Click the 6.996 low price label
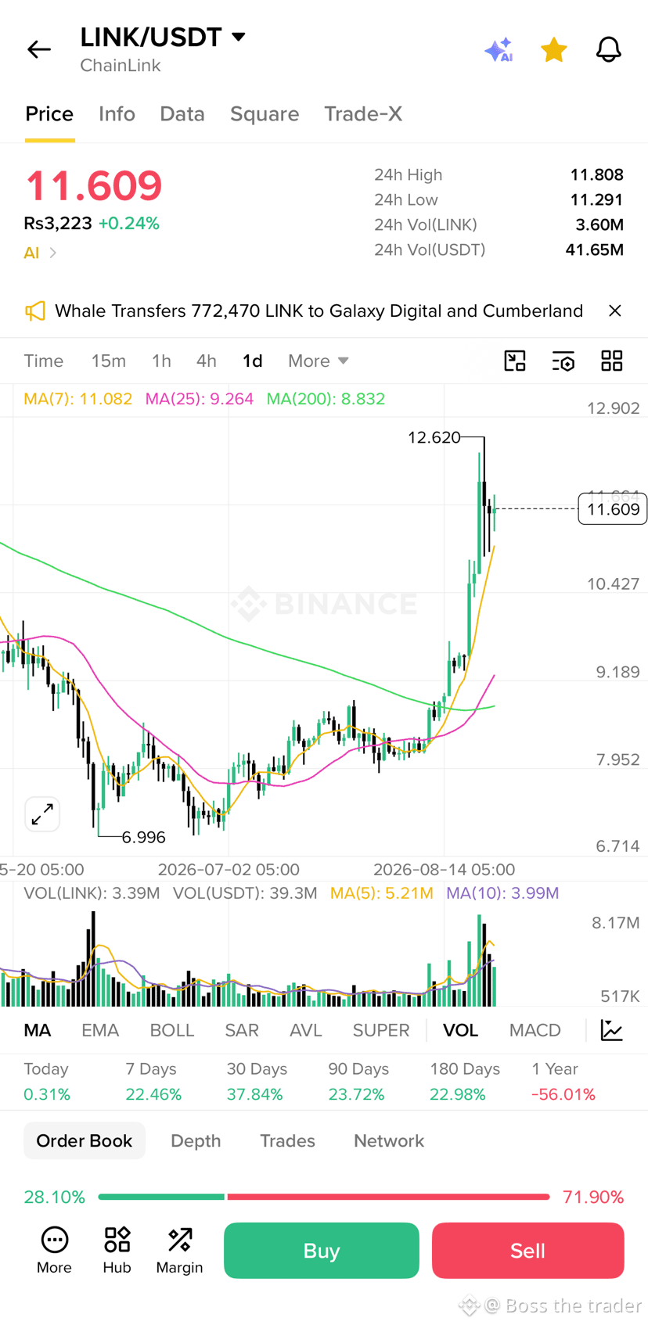This screenshot has width=648, height=1325. pyautogui.click(x=144, y=837)
